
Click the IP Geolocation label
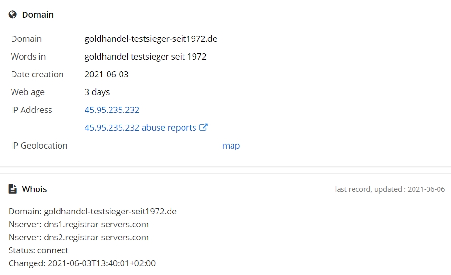(x=39, y=146)
